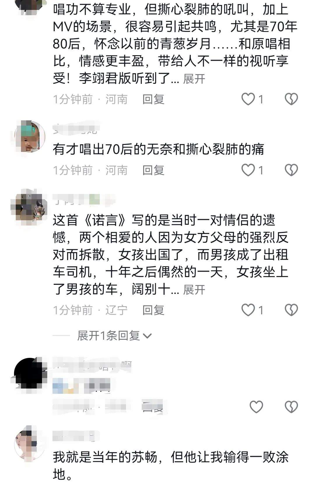Screen dimensions: 315x482
Task: Tap broken-heart on the blurred comment
Action: pos(291,407)
